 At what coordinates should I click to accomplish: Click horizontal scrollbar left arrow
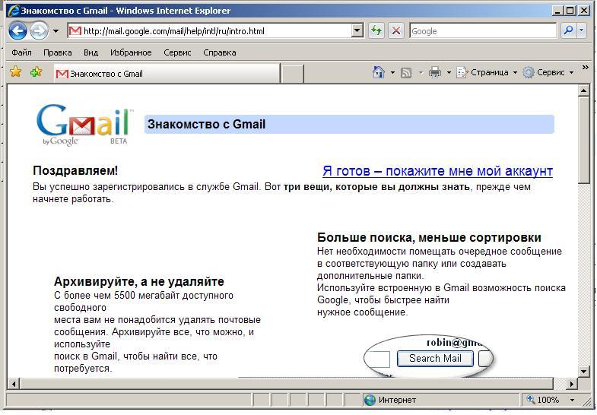(x=14, y=383)
